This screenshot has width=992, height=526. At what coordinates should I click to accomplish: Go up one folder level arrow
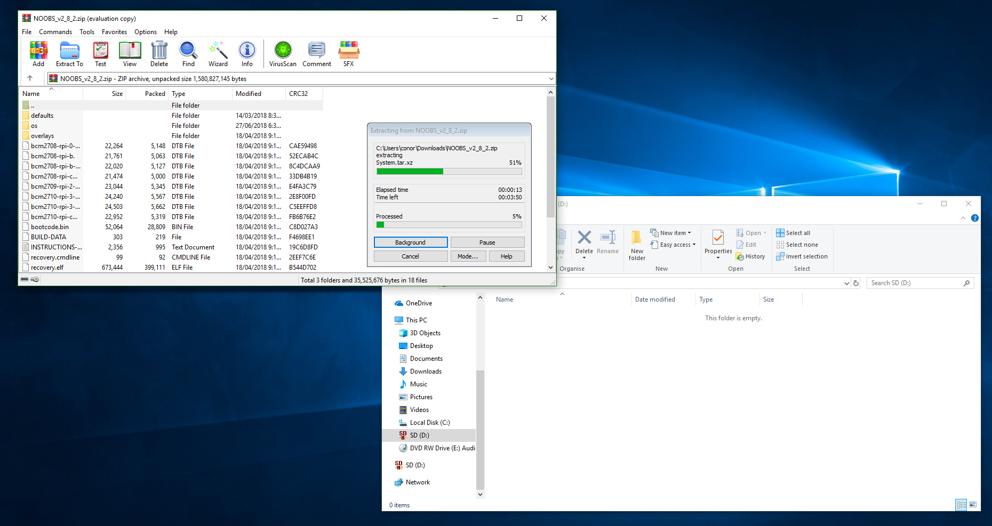(30, 78)
